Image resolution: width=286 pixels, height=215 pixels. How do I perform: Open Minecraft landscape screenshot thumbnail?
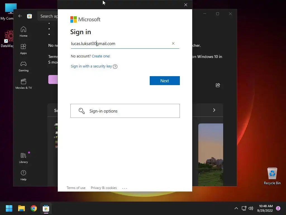[211, 155]
